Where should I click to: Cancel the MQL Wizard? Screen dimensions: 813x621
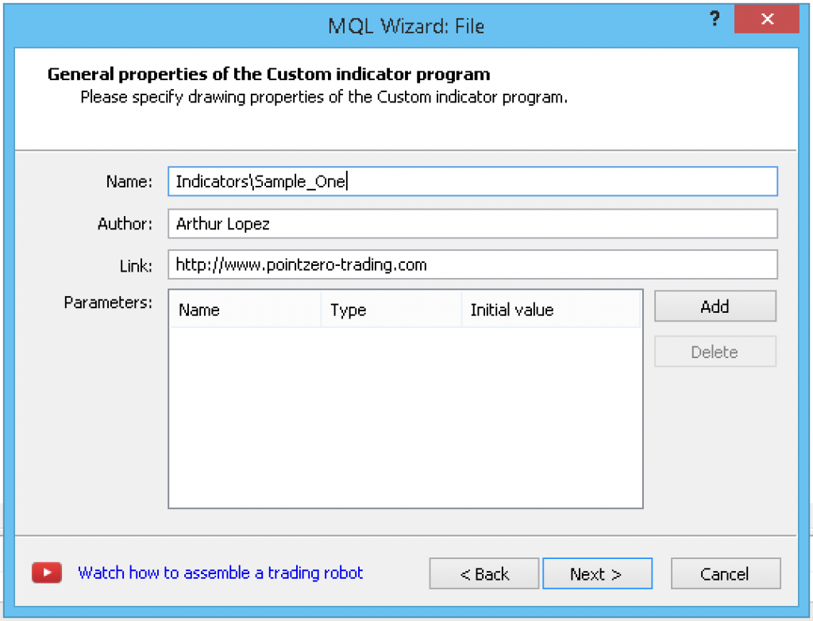tap(725, 573)
